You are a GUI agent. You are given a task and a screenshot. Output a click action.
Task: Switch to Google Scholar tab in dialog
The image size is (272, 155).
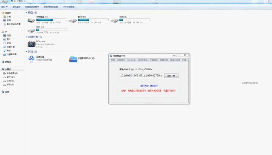point(121,60)
